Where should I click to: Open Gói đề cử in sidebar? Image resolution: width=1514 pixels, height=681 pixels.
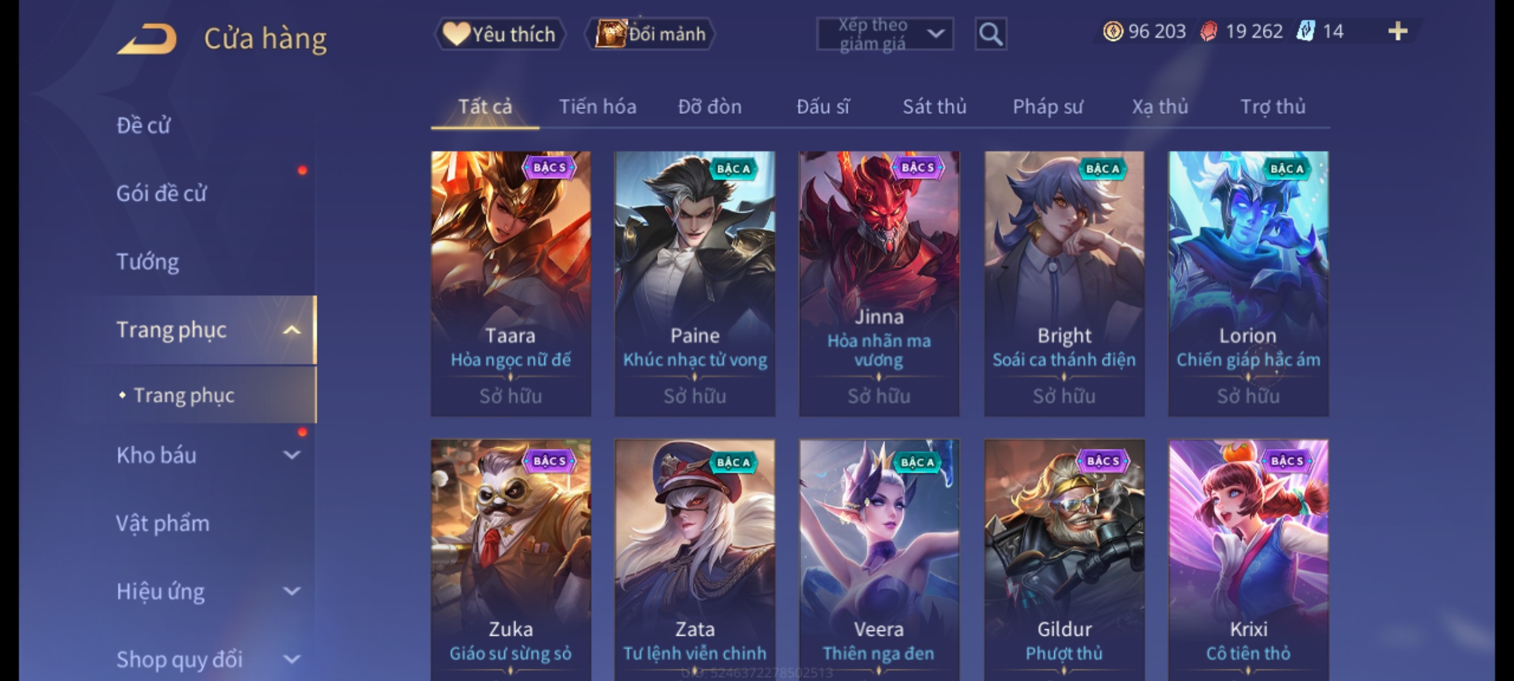click(x=161, y=194)
